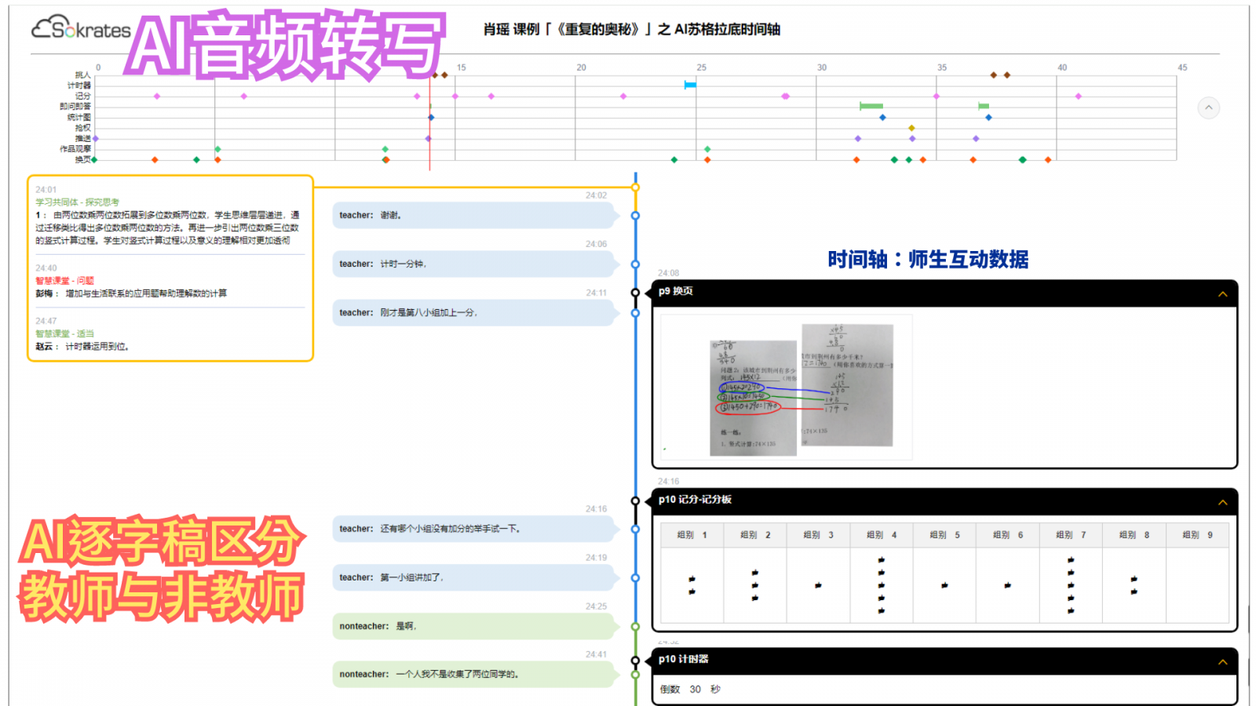Click the Sokrates cloud logo
The height and width of the screenshot is (706, 1256).
[80, 28]
